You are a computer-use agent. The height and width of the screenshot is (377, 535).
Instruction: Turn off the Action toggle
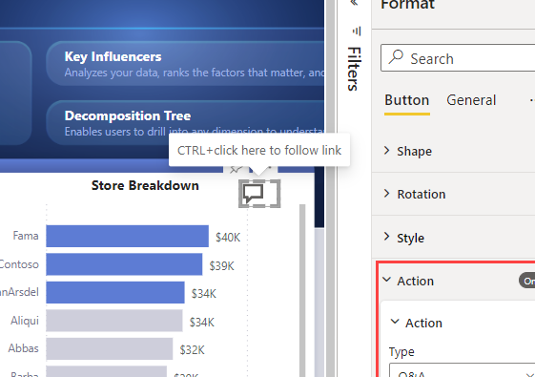[526, 281]
